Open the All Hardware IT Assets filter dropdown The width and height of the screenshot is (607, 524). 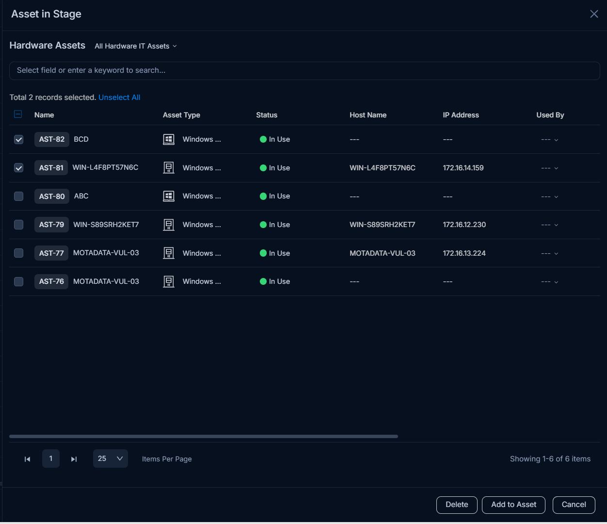(136, 46)
